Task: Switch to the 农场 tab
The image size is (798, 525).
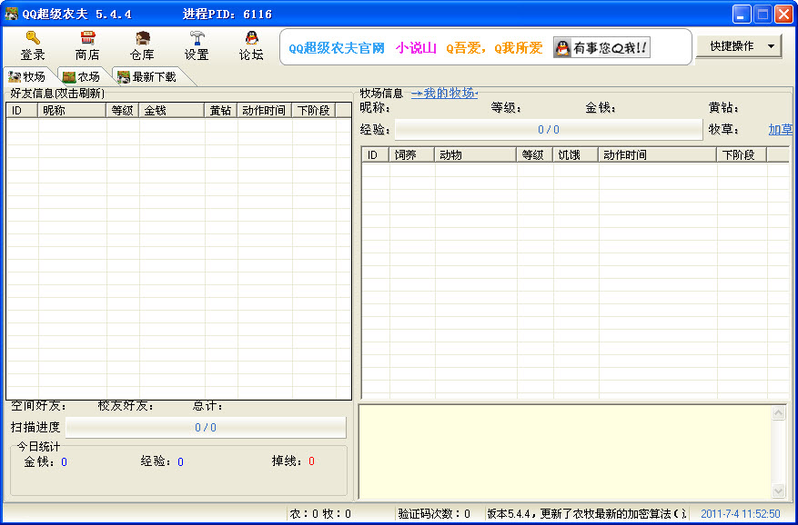Action: point(82,77)
